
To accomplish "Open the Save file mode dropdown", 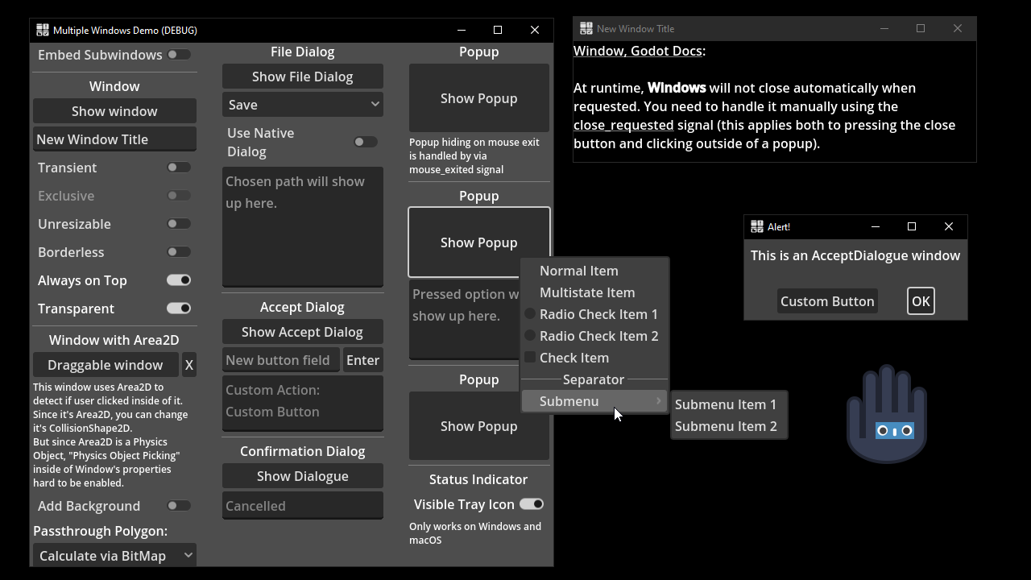I will [302, 104].
